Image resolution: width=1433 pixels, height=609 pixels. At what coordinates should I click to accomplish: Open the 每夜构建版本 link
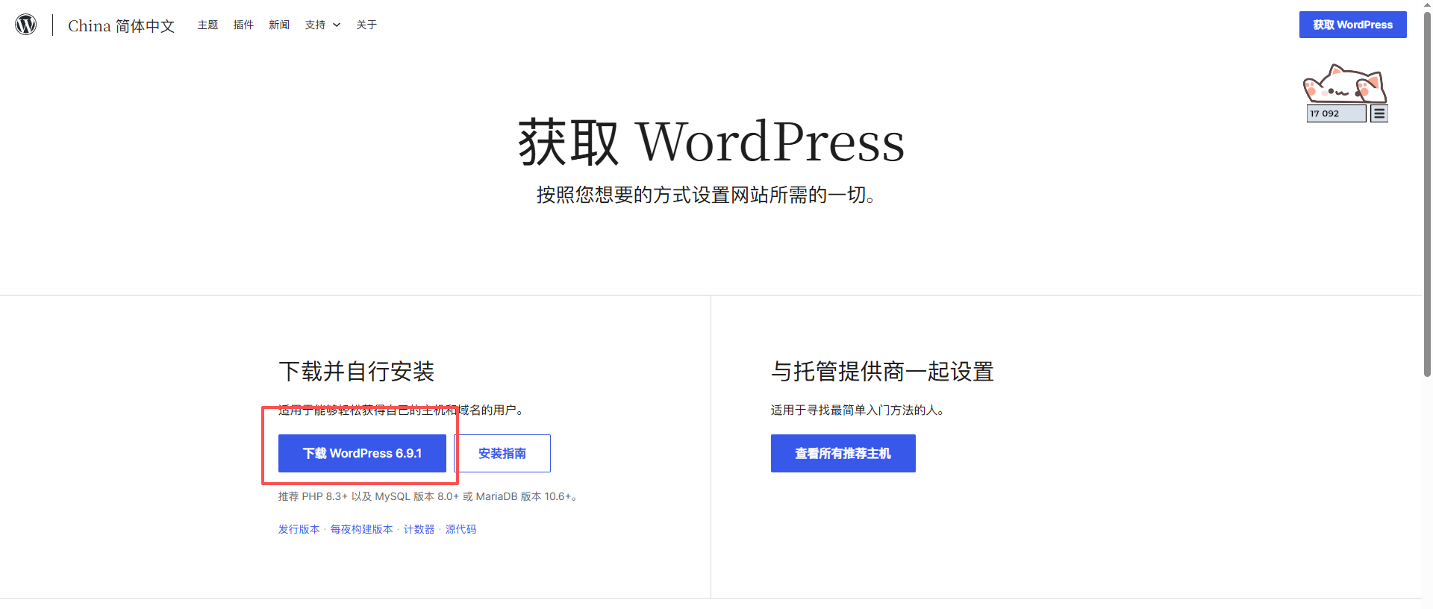pyautogui.click(x=361, y=529)
